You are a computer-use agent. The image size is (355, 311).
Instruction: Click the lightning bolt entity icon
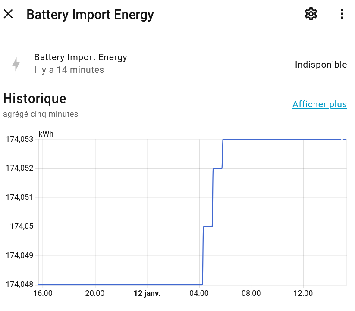coord(16,64)
